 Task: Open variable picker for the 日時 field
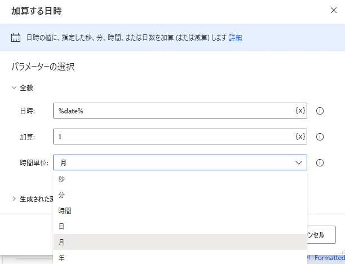[300, 111]
